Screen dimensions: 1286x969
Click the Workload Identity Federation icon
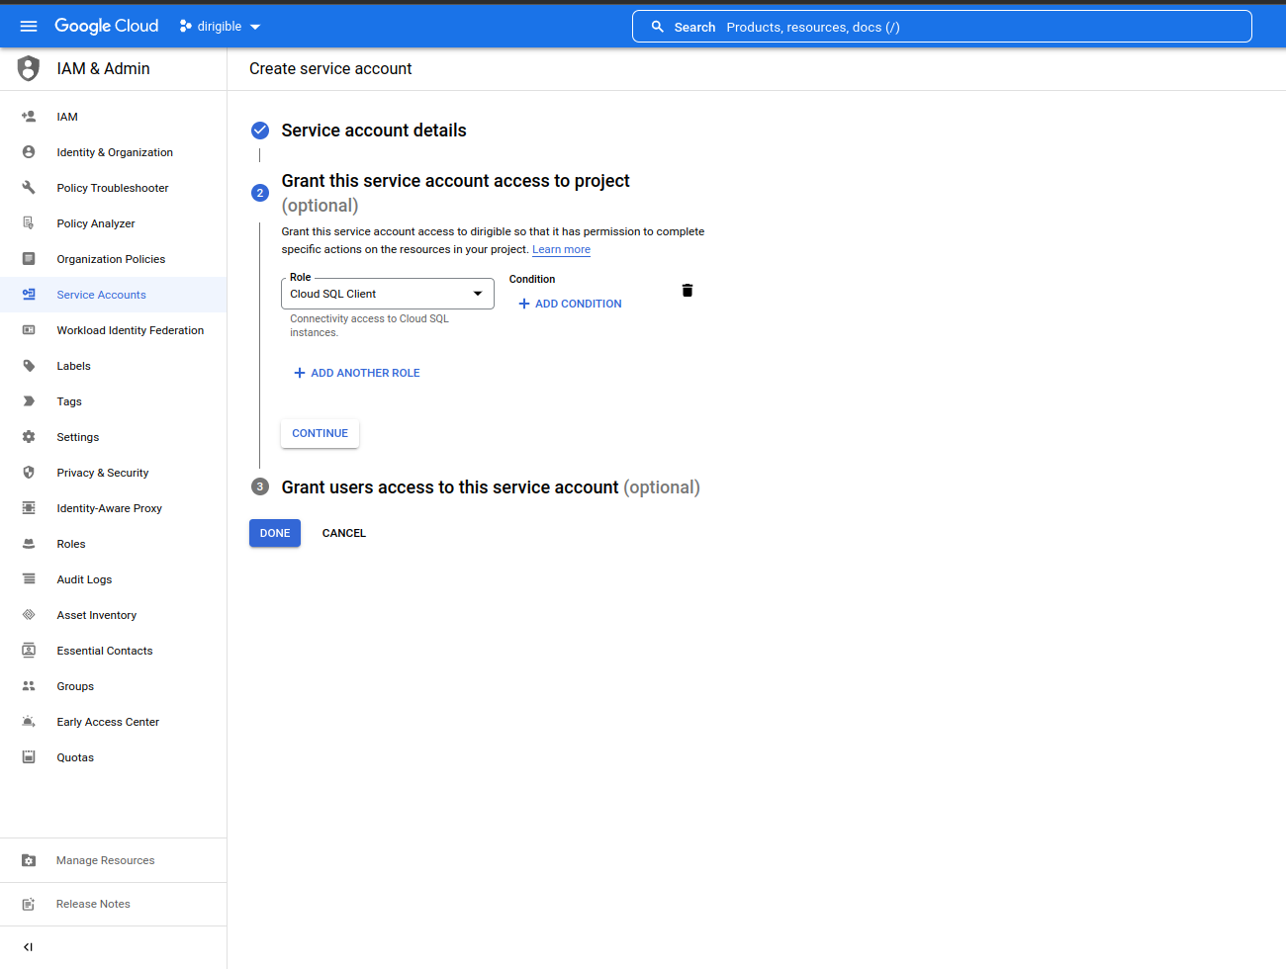click(29, 330)
